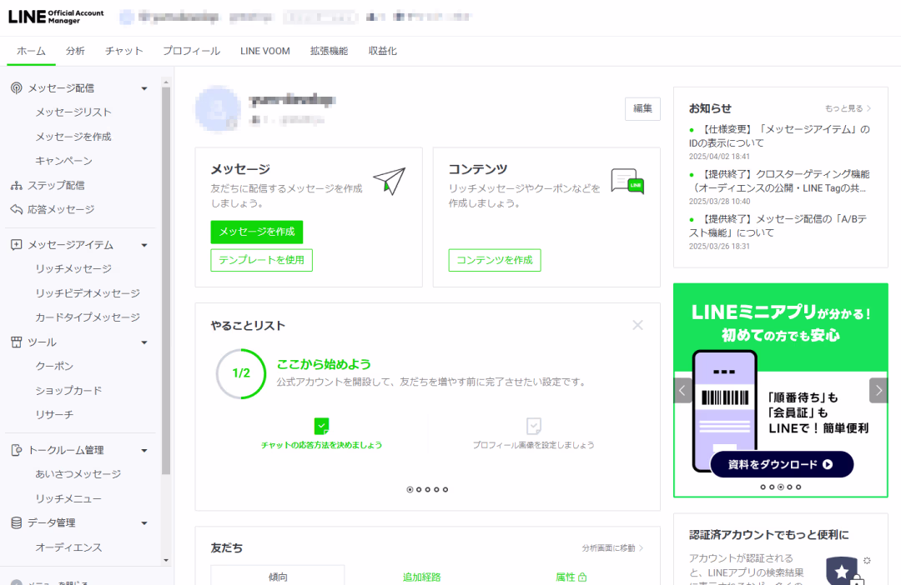901x585 pixels.
Task: Click the Data Management database icon
Action: click(17, 522)
